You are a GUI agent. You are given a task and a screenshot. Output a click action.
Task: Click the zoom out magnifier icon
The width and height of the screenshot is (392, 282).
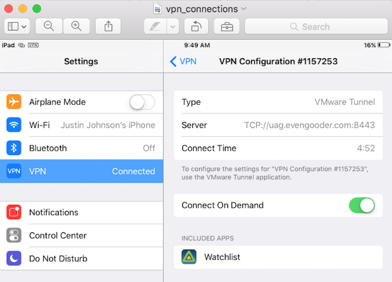click(49, 26)
